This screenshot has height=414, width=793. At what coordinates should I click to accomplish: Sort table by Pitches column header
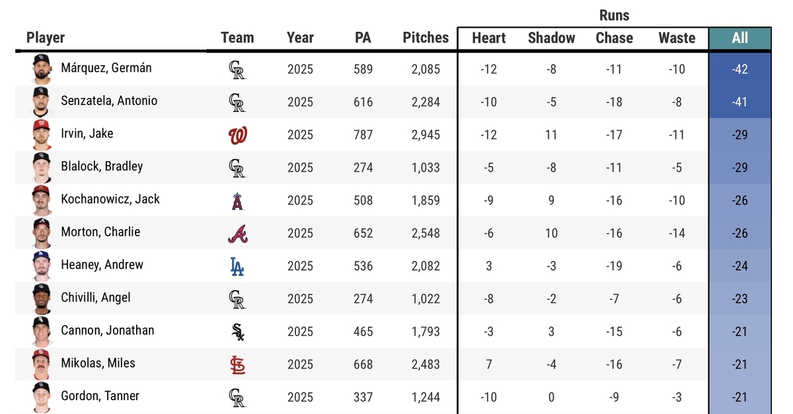coord(426,38)
